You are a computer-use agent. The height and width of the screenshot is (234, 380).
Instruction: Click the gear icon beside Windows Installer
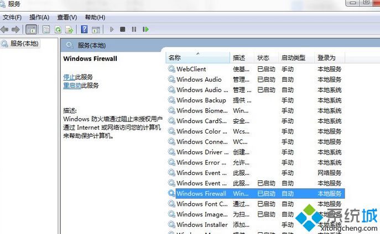pos(171,225)
